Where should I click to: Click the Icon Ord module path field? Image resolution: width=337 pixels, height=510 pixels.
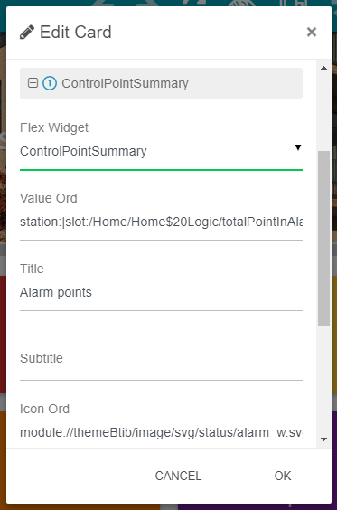(161, 432)
